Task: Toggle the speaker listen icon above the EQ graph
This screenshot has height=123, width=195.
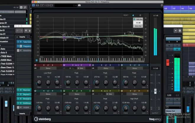Action: (133, 15)
